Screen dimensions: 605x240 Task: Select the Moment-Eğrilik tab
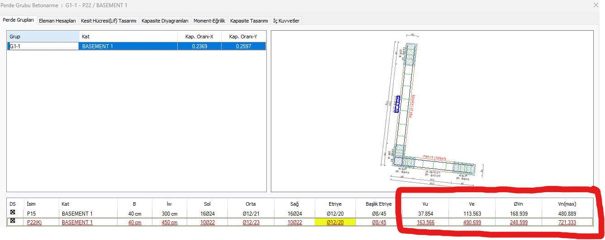click(x=209, y=21)
